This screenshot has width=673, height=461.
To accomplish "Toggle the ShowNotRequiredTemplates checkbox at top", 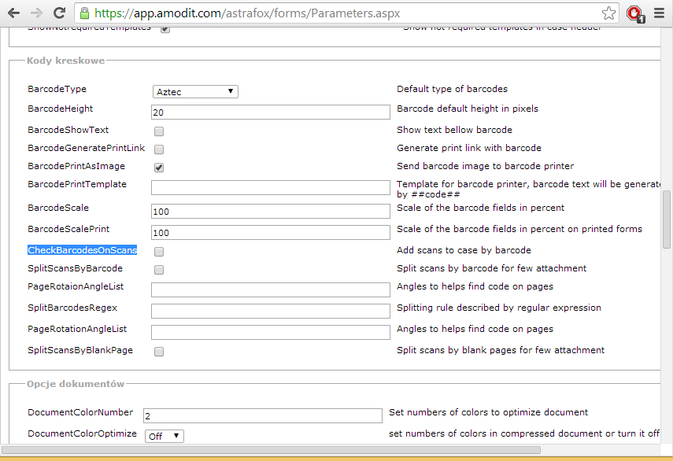I will [x=165, y=29].
